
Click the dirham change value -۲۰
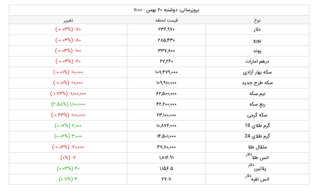click(78, 61)
